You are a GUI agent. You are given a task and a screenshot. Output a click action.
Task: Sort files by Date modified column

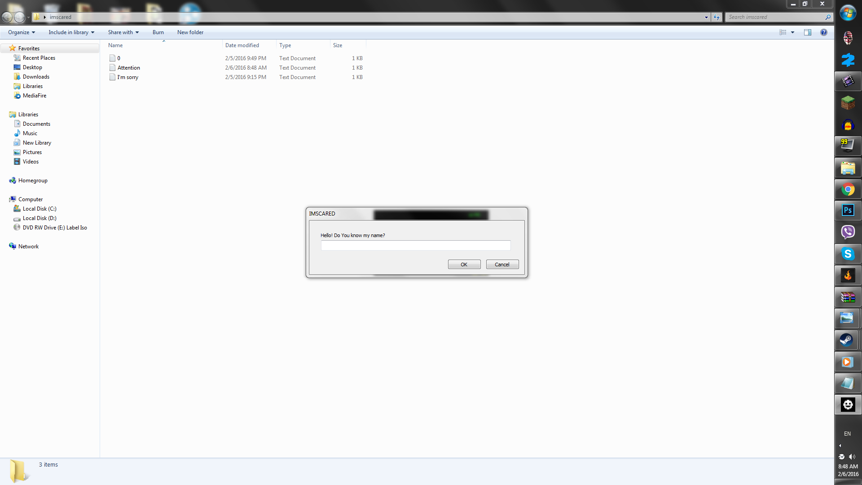pyautogui.click(x=242, y=45)
